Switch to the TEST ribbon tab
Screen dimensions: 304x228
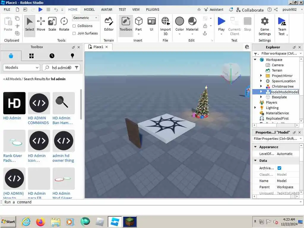pos(122,9)
